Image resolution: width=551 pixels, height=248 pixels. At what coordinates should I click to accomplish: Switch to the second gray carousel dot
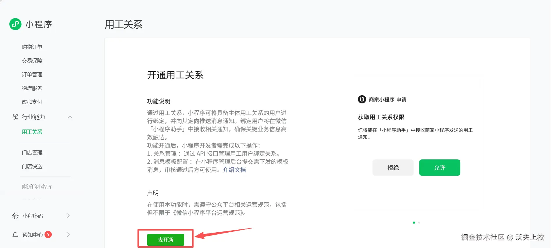tap(419, 222)
